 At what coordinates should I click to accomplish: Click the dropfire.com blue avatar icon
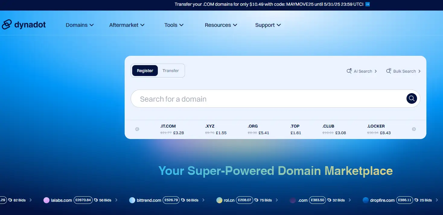click(366, 200)
